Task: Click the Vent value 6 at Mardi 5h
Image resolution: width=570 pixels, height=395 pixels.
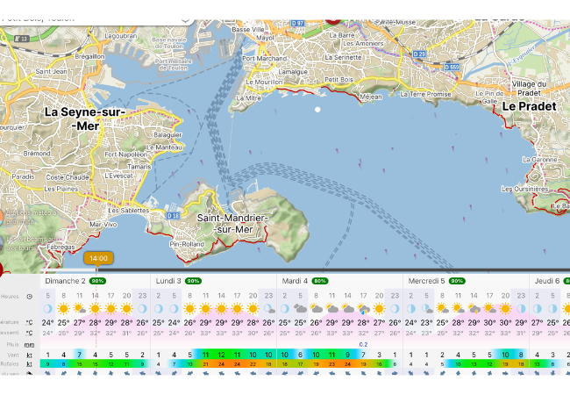Action: coord(300,355)
